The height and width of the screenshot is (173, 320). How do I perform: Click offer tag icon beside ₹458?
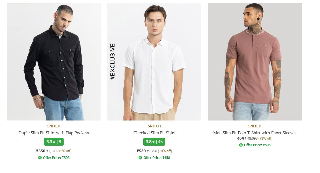click(140, 158)
